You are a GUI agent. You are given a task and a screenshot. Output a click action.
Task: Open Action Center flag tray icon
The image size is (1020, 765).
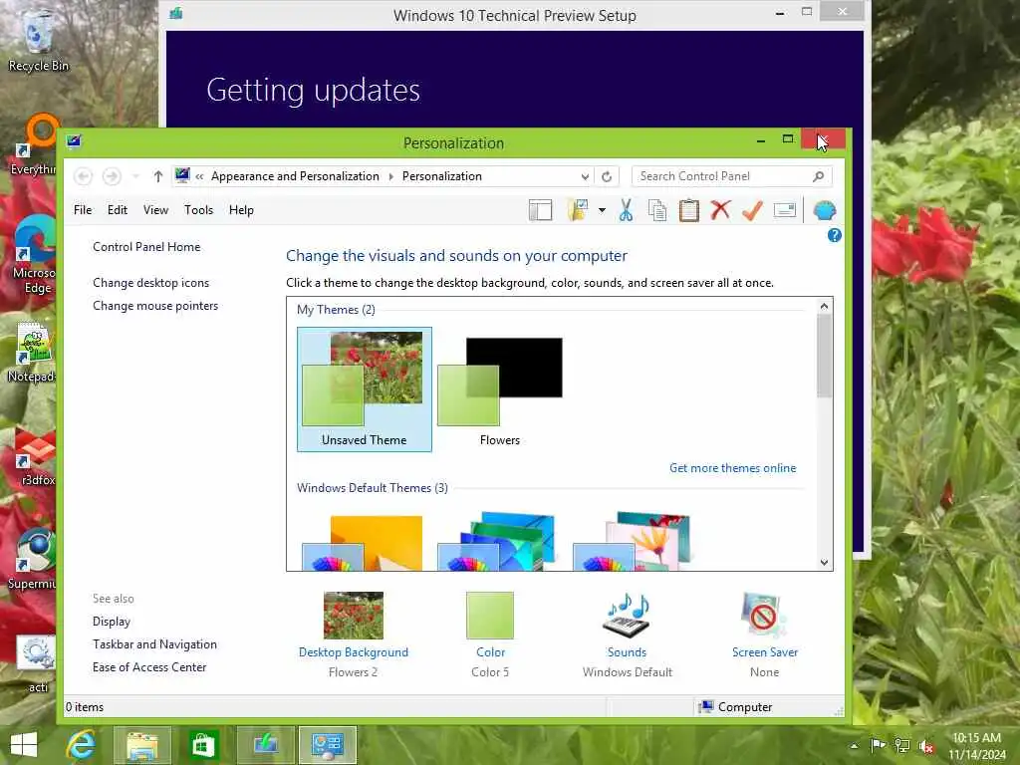click(x=878, y=745)
